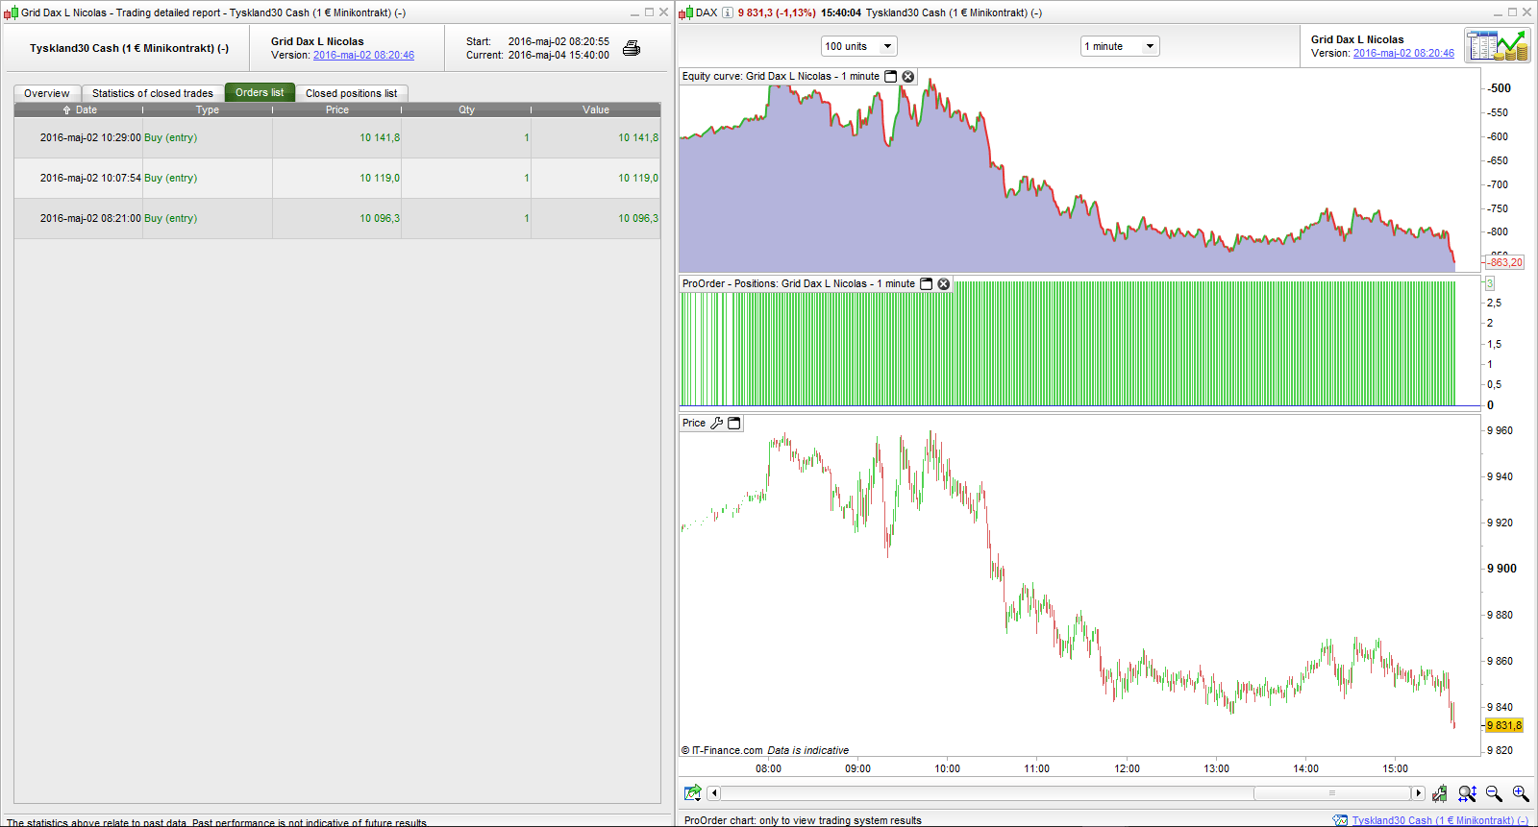Select the Orders list tab
1538x827 pixels.
tap(260, 92)
